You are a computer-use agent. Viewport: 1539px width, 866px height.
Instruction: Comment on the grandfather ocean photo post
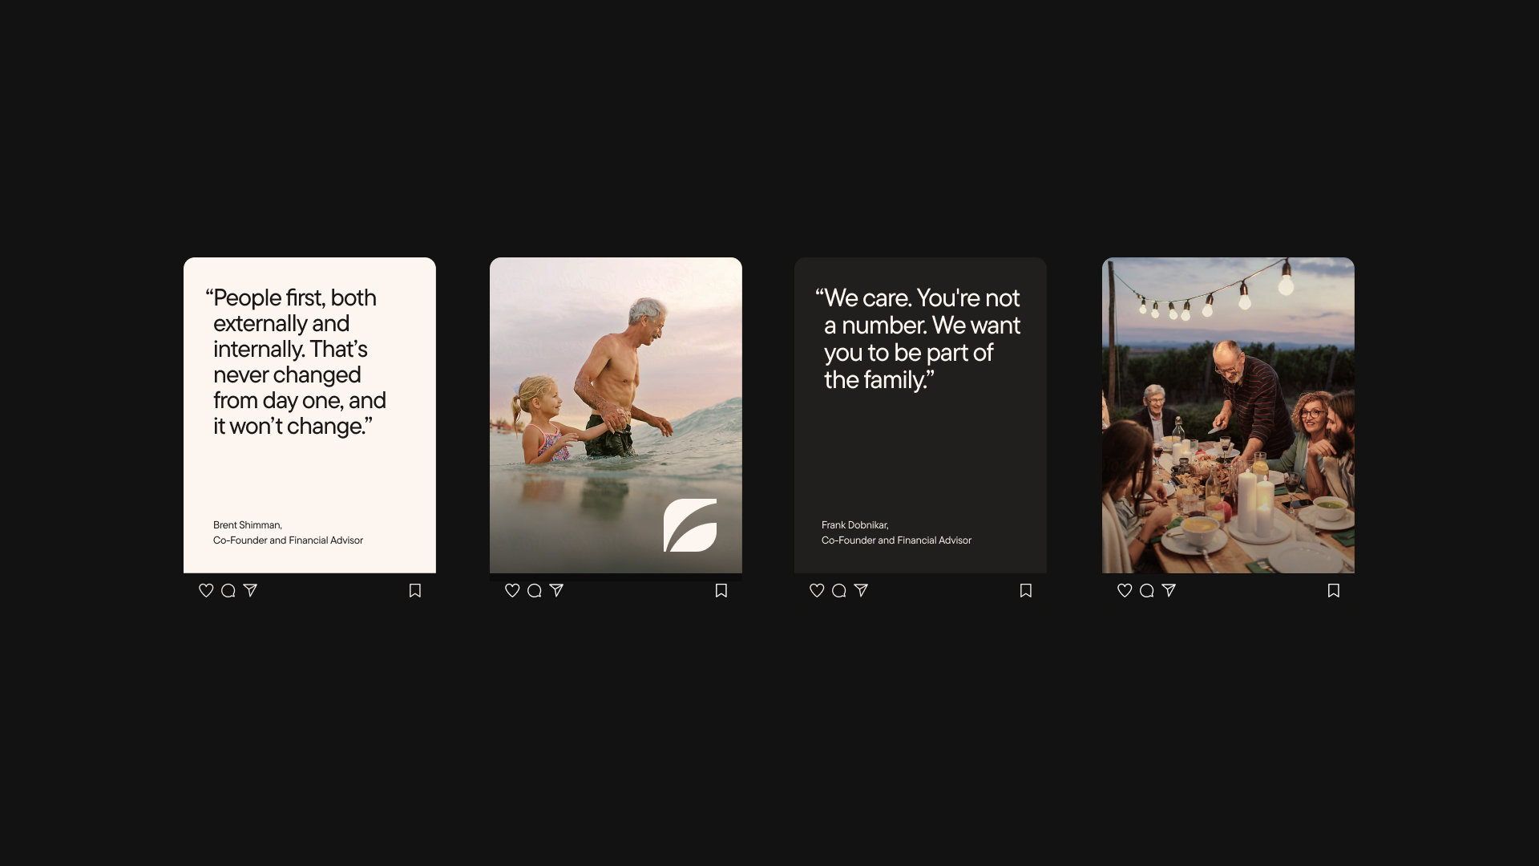point(535,590)
